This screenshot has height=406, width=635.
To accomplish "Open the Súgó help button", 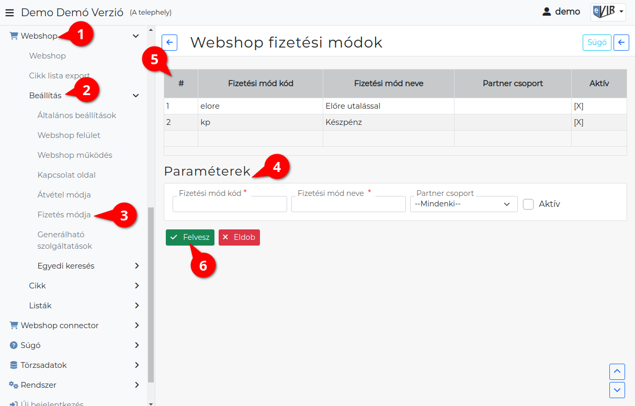I will (597, 42).
